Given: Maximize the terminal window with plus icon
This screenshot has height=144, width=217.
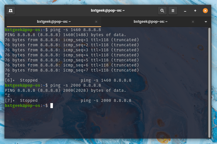Looking at the screenshot, I should click(195, 11).
